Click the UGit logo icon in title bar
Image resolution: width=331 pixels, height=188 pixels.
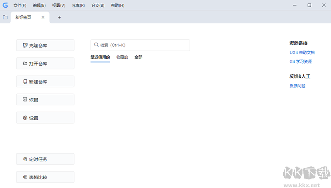(5, 5)
